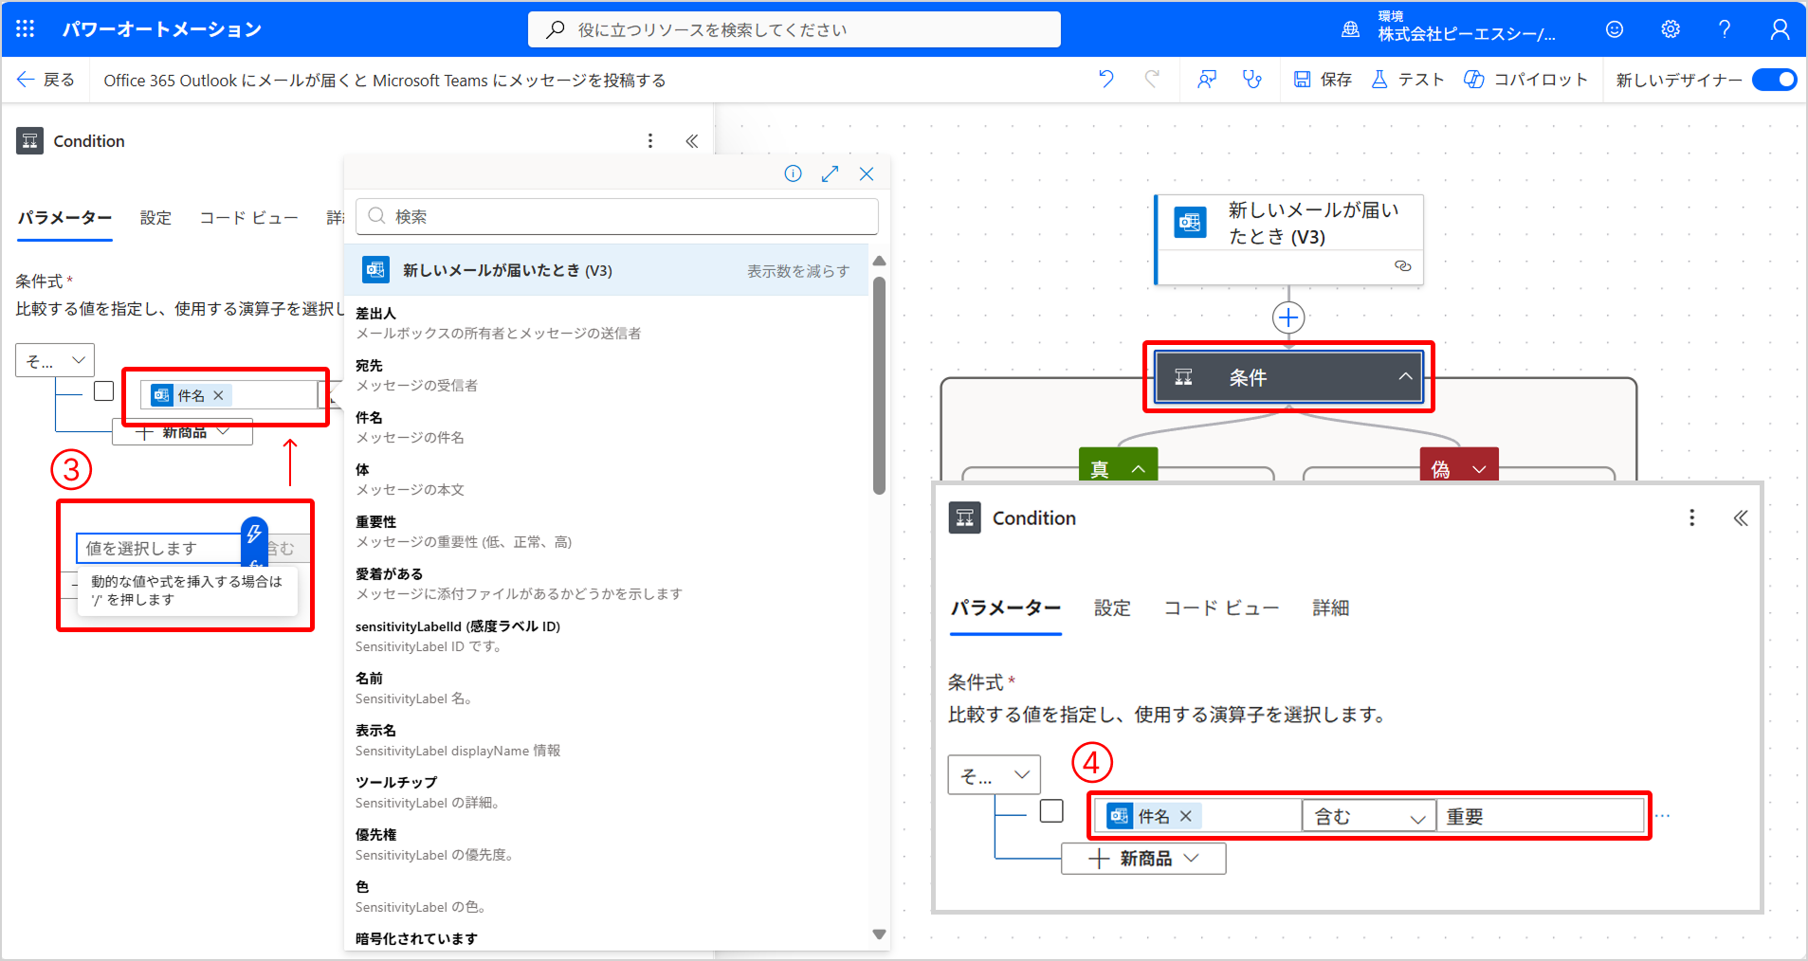
Task: Expand the dynamic content panel to full size
Action: pyautogui.click(x=830, y=173)
